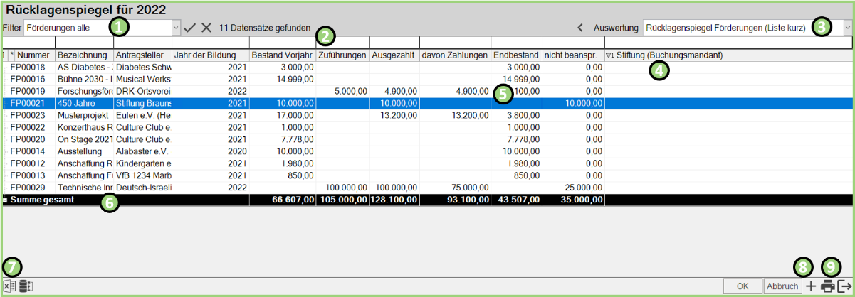Open the Filter dropdown arrow
This screenshot has height=297, width=855.
(176, 28)
